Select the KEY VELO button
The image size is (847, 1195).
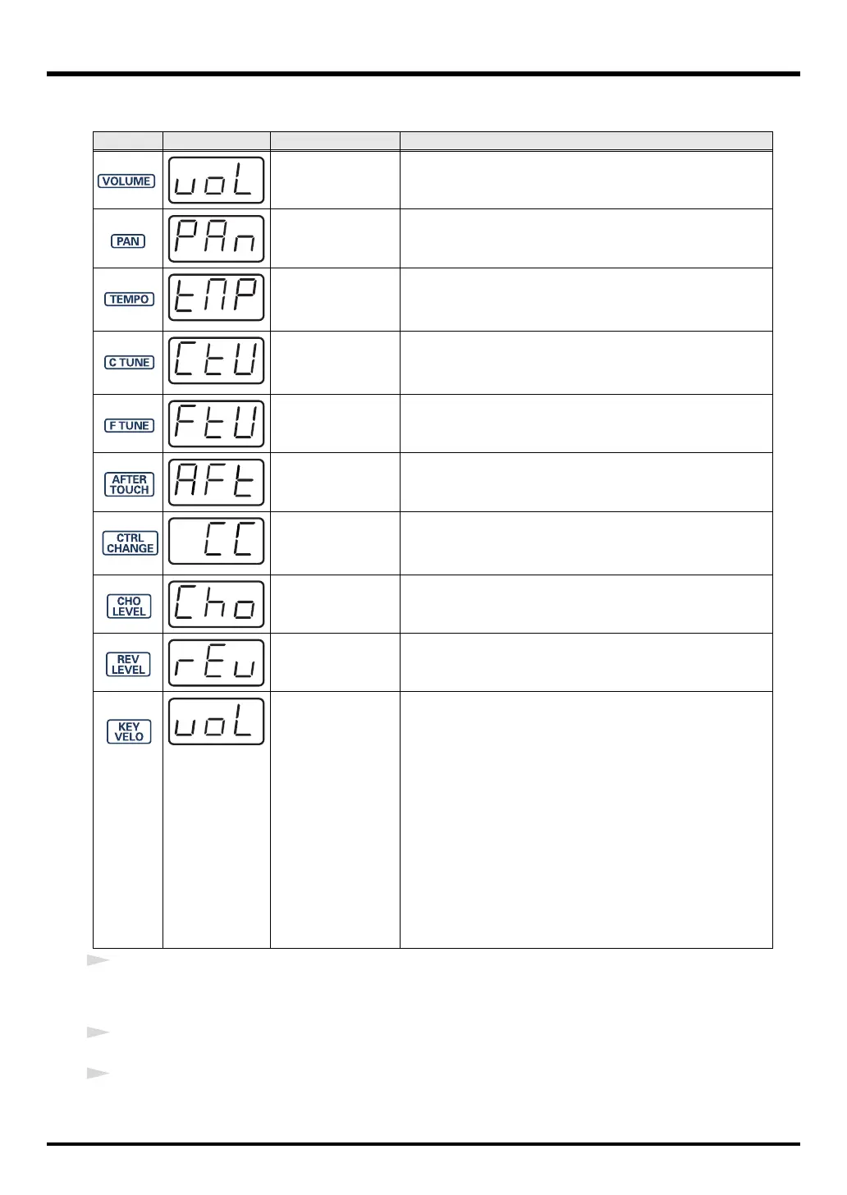coord(129,731)
